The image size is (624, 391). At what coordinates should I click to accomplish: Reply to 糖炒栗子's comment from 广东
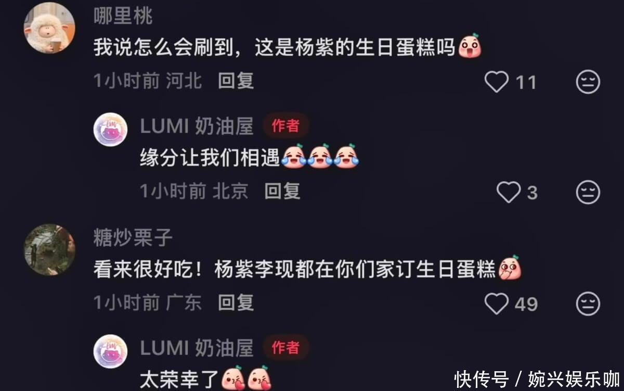pos(236,302)
